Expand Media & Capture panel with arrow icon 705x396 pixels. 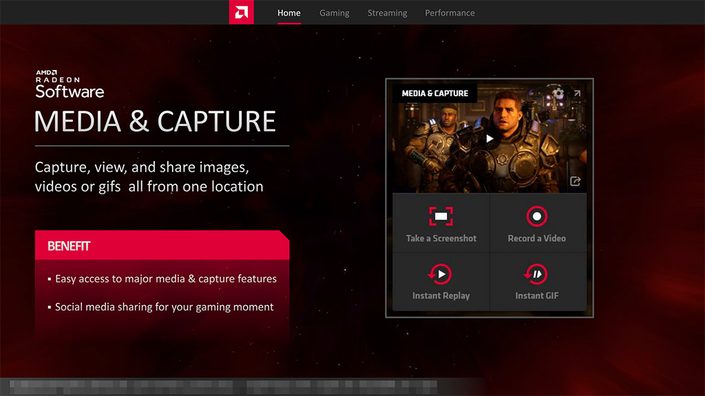pos(578,93)
